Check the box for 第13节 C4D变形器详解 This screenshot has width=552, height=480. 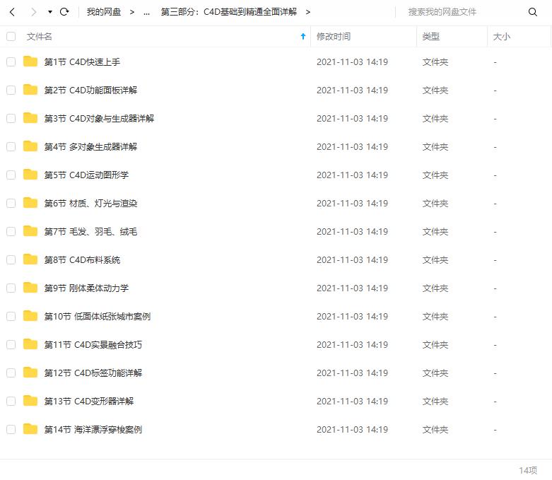(x=11, y=401)
